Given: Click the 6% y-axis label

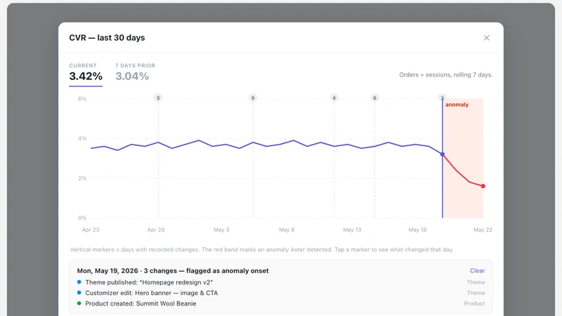Looking at the screenshot, I should [82, 99].
